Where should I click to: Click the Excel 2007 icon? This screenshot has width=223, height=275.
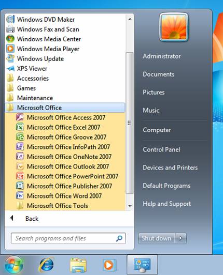(x=20, y=127)
